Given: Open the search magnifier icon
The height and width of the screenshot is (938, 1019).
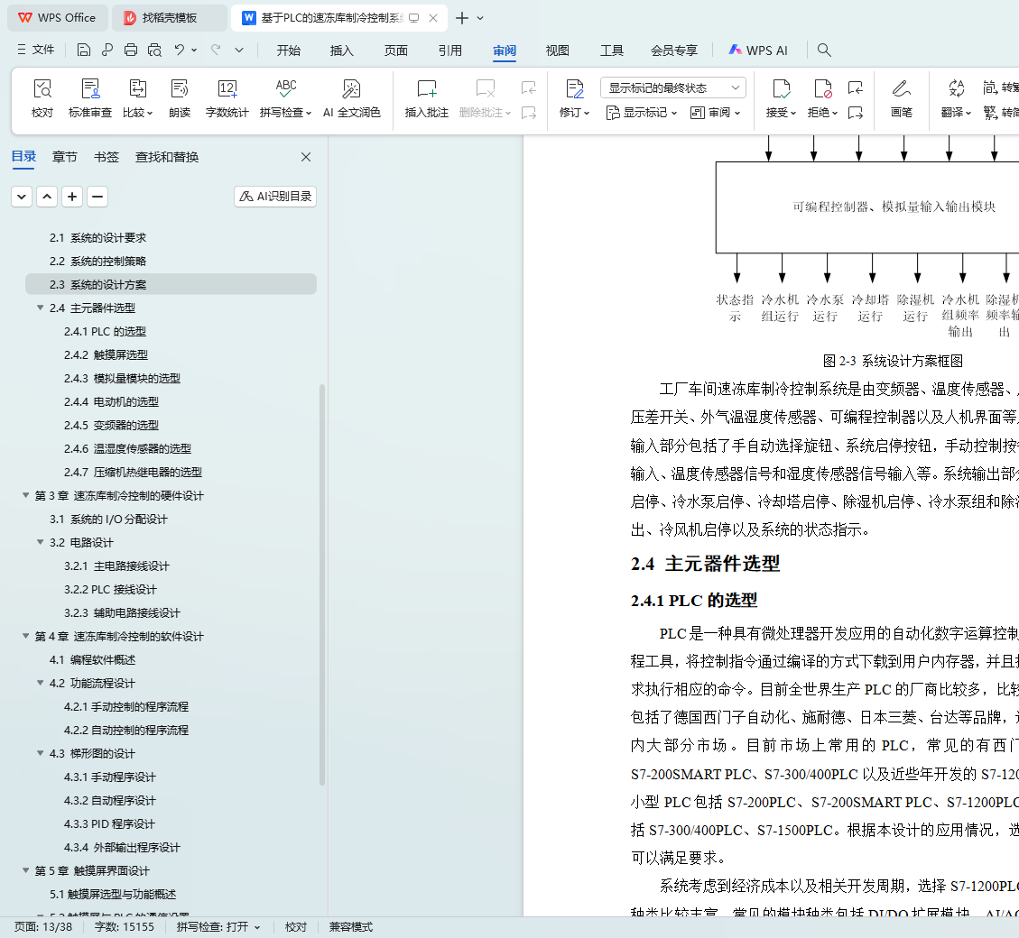Looking at the screenshot, I should pos(824,50).
